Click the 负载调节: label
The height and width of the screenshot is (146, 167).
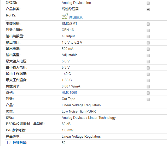click(x=13, y=86)
